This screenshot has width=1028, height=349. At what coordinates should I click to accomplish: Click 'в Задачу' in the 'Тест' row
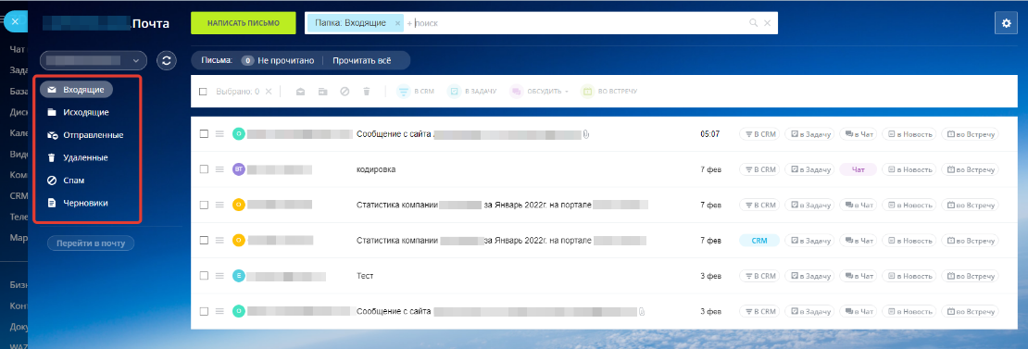pos(809,276)
